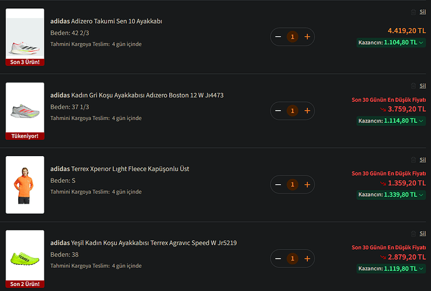The width and height of the screenshot is (431, 291).
Task: Expand Kazancın 1.114,80 TL savings details
Action: click(x=422, y=121)
